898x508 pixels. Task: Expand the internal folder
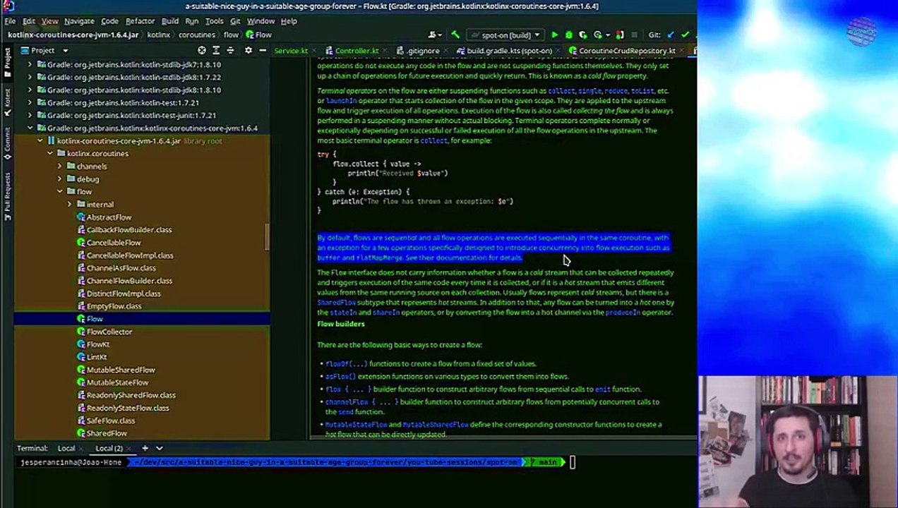click(x=70, y=204)
